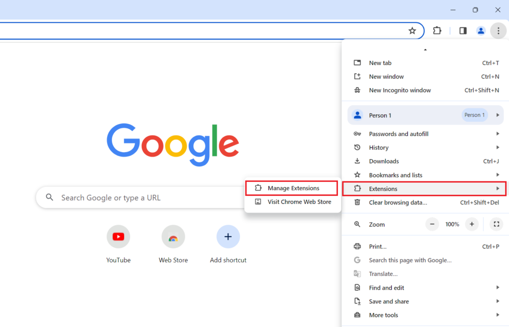The width and height of the screenshot is (509, 327).
Task: Bookmark this tab with the star icon
Action: [x=412, y=31]
